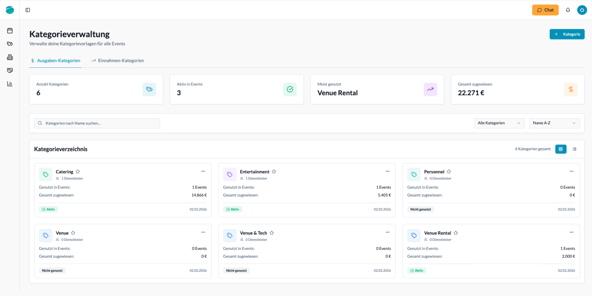Switch to list view layout

click(x=574, y=149)
